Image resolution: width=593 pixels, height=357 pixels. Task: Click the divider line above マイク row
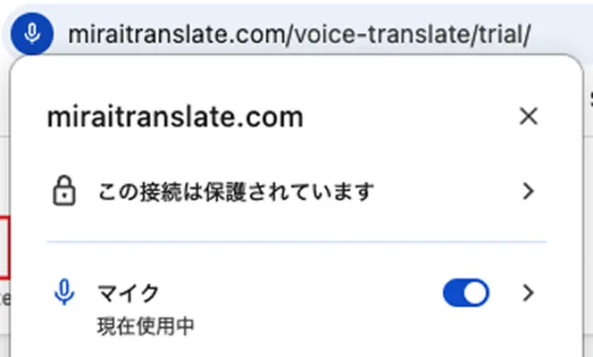(296, 242)
